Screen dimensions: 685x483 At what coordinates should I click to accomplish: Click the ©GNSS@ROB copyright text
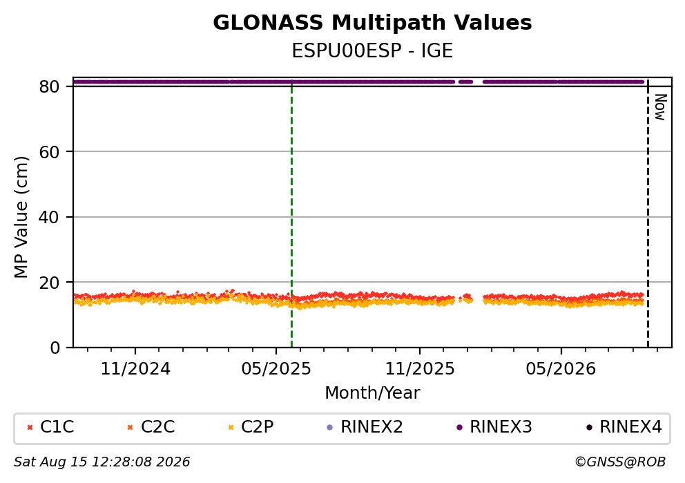pyautogui.click(x=620, y=462)
